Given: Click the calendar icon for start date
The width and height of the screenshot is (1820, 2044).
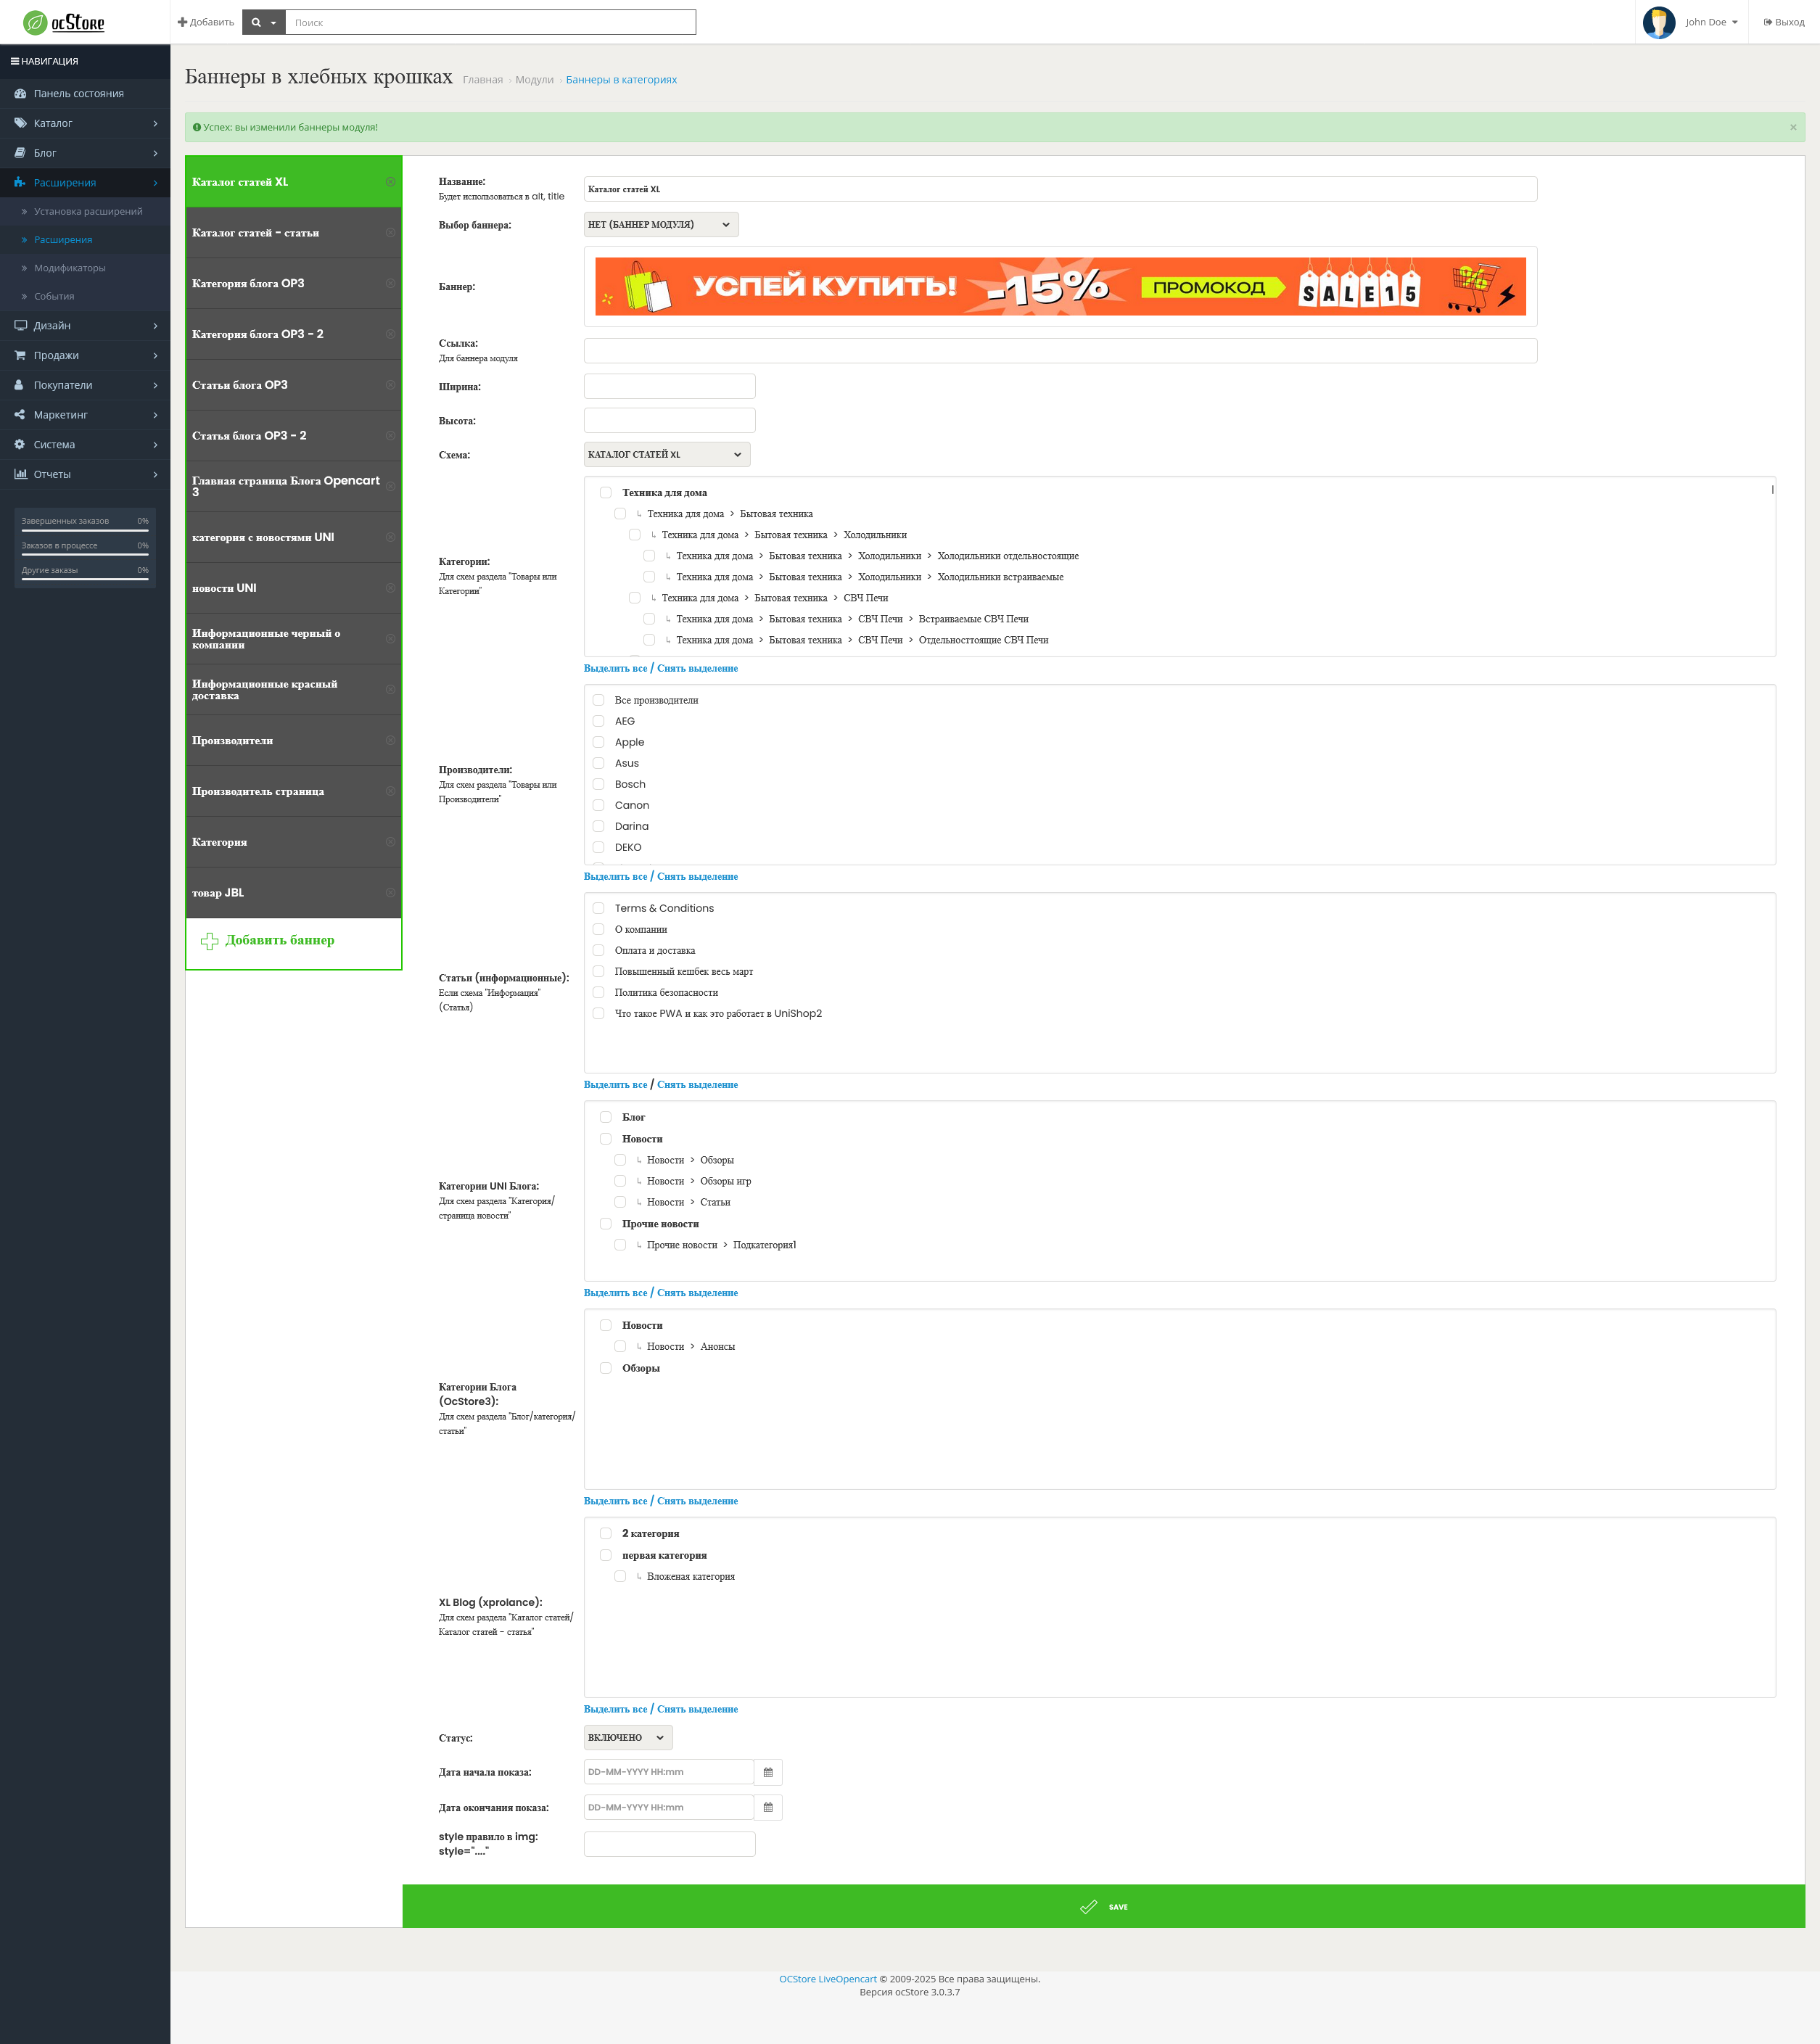Looking at the screenshot, I should 768,1772.
